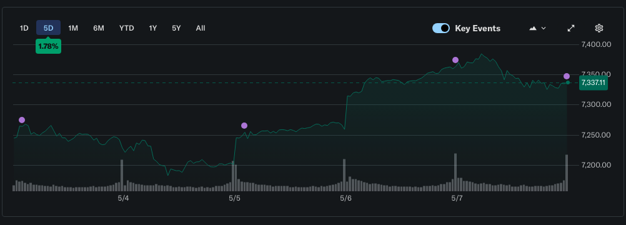Click key event marker at 5/7
This screenshot has width=626, height=225.
(x=455, y=60)
